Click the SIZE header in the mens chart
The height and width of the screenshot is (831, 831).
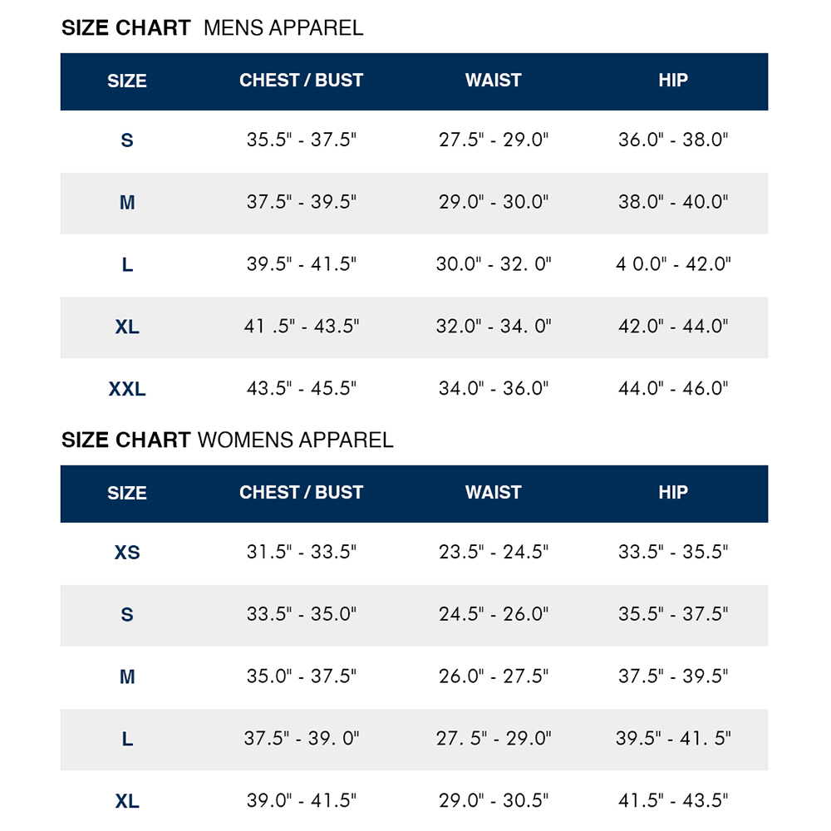click(x=126, y=81)
